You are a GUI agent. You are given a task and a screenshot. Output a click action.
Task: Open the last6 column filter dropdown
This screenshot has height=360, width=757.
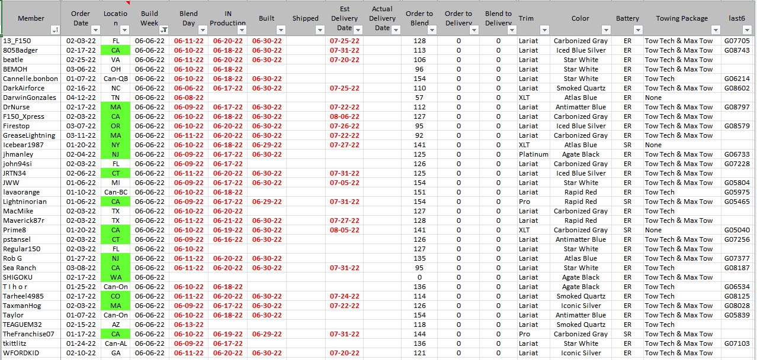[749, 30]
